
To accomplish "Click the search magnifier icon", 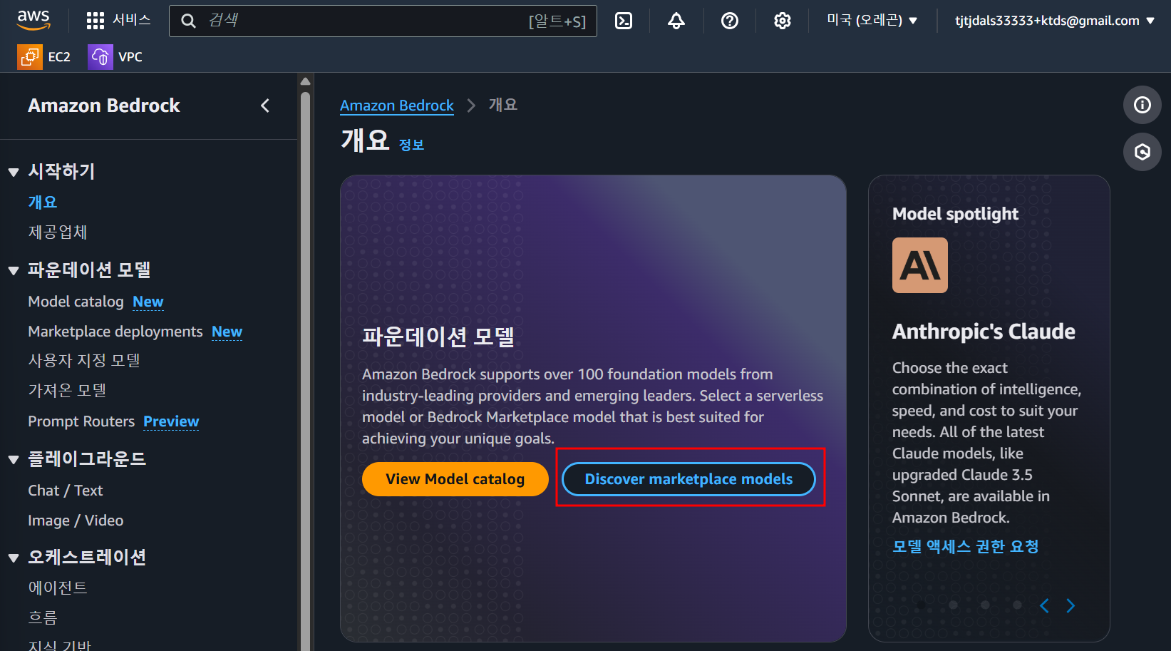I will (x=188, y=21).
